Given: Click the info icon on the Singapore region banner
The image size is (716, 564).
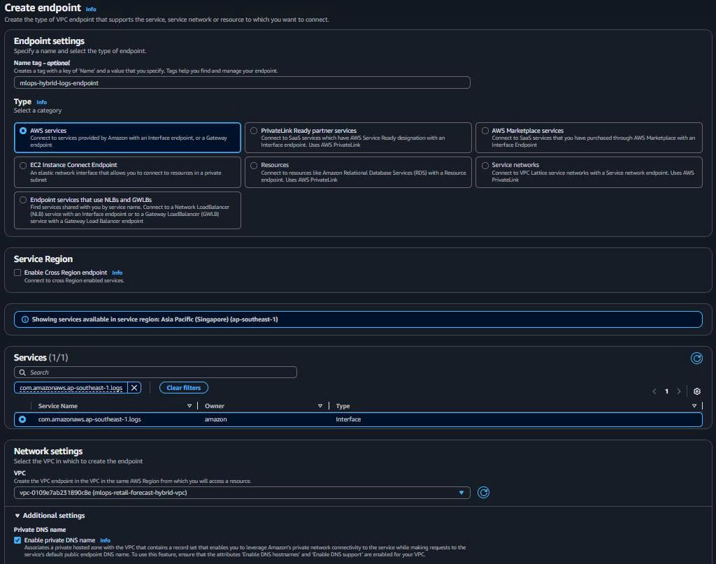Looking at the screenshot, I should tap(24, 318).
